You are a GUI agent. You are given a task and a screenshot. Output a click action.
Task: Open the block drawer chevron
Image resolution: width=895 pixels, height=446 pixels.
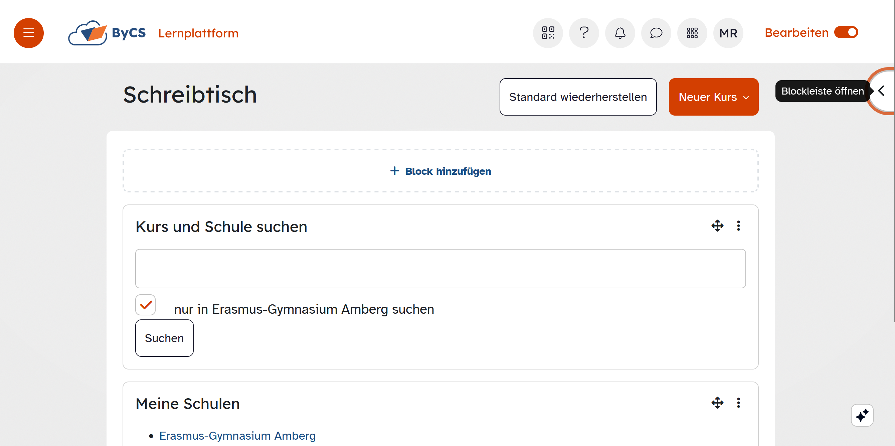tap(881, 91)
